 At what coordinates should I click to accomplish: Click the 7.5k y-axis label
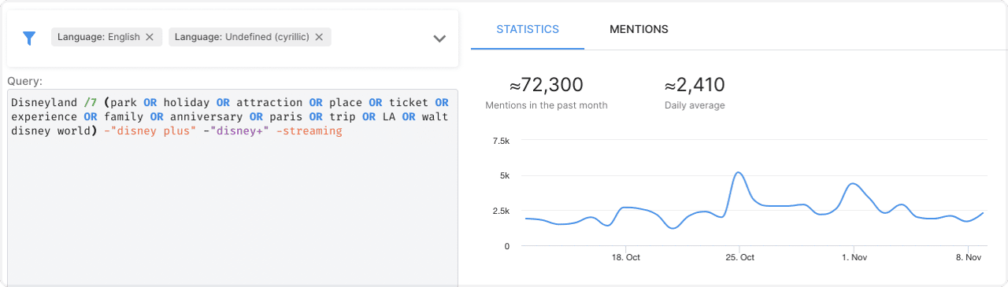point(502,142)
